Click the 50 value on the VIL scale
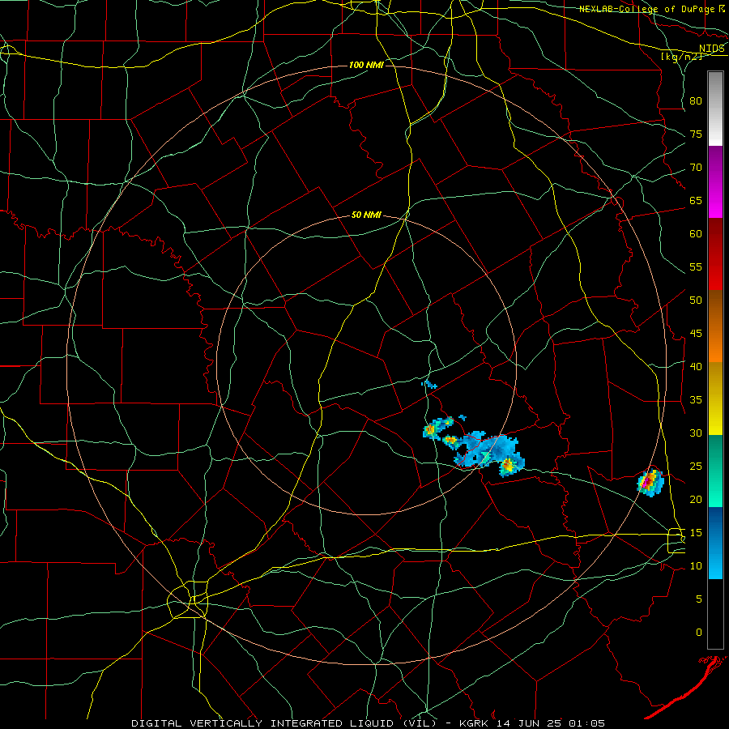Image resolution: width=729 pixels, height=729 pixels. (x=696, y=301)
